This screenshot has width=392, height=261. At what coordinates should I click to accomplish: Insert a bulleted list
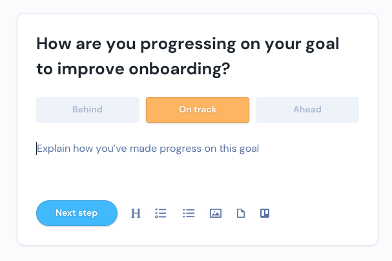click(189, 213)
